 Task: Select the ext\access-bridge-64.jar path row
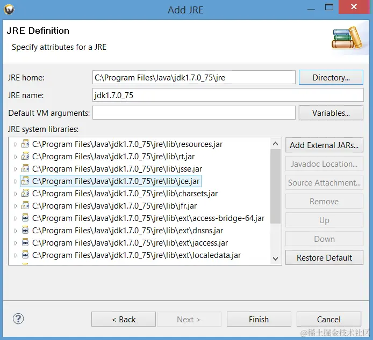pos(148,218)
